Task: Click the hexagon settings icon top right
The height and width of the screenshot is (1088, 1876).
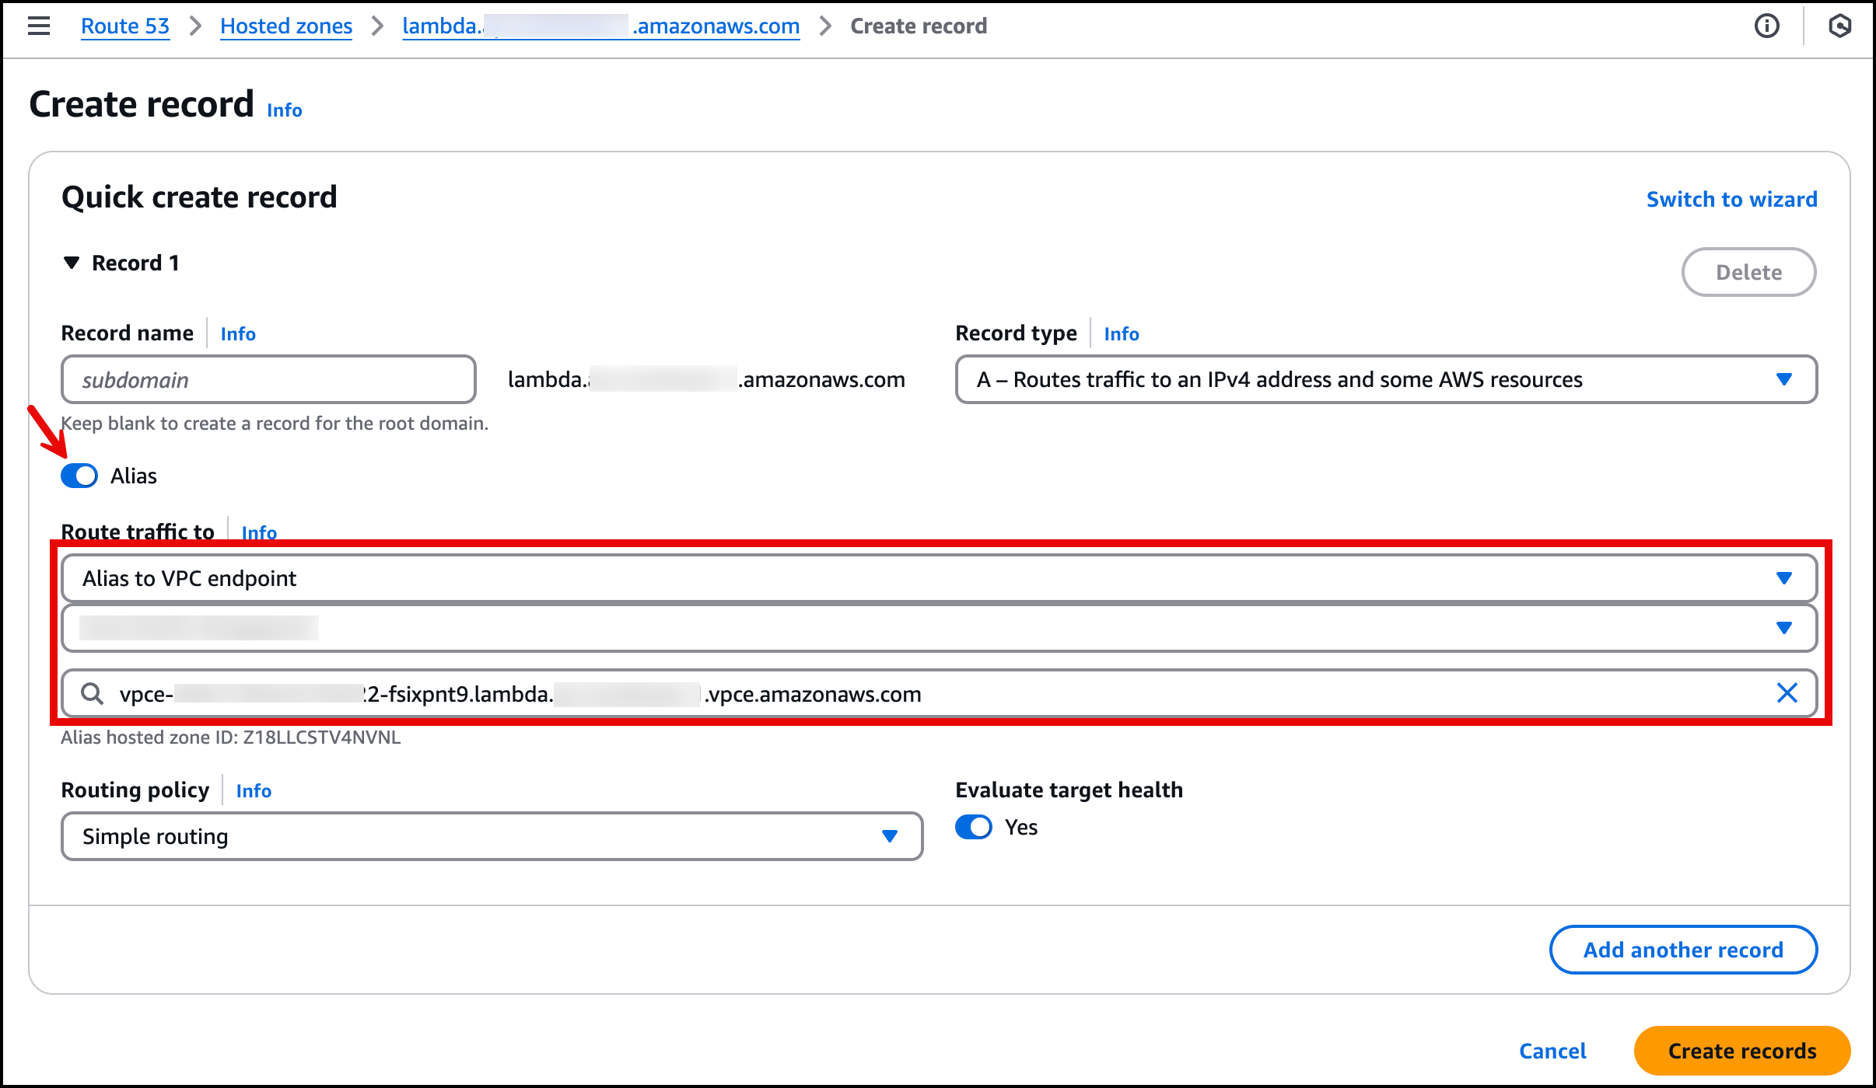Action: click(x=1839, y=26)
